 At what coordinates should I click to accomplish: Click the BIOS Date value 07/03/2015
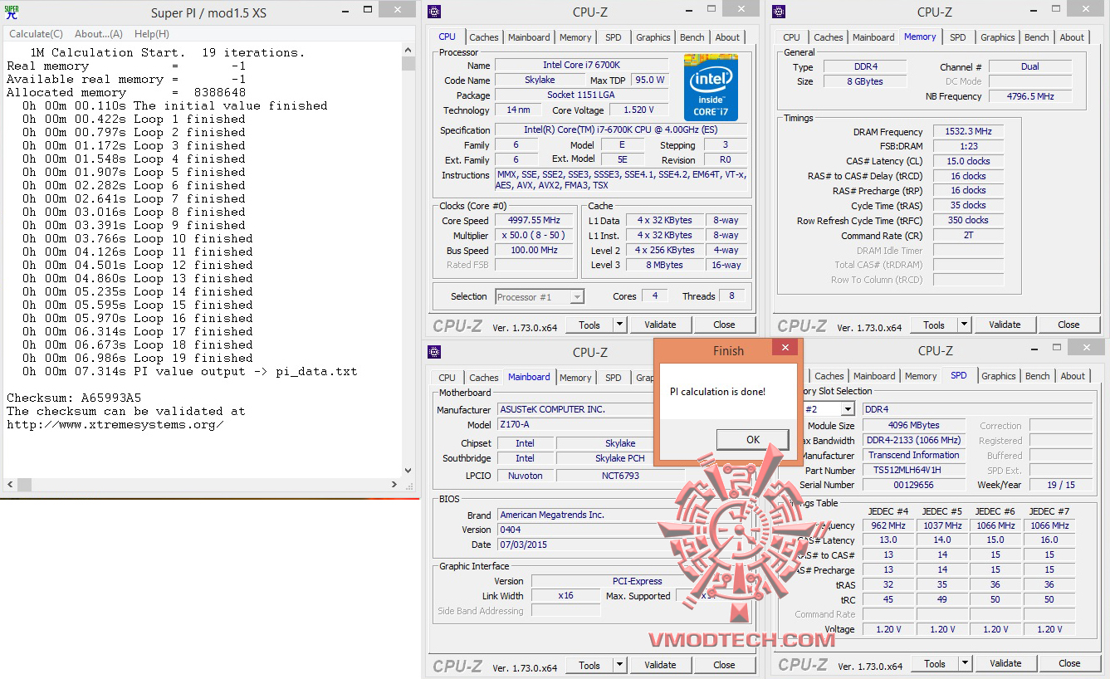click(x=581, y=545)
